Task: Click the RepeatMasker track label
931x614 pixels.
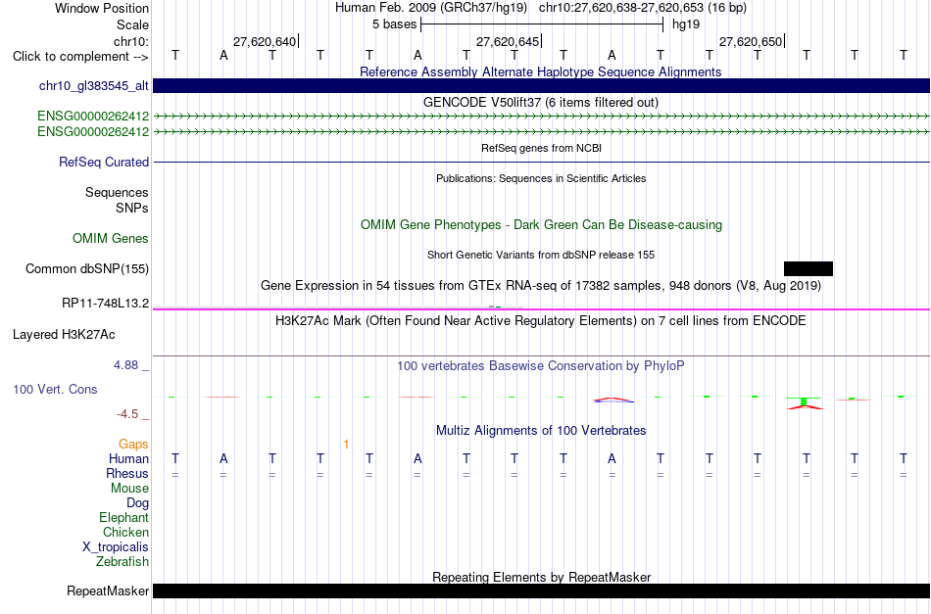Action: 108,590
